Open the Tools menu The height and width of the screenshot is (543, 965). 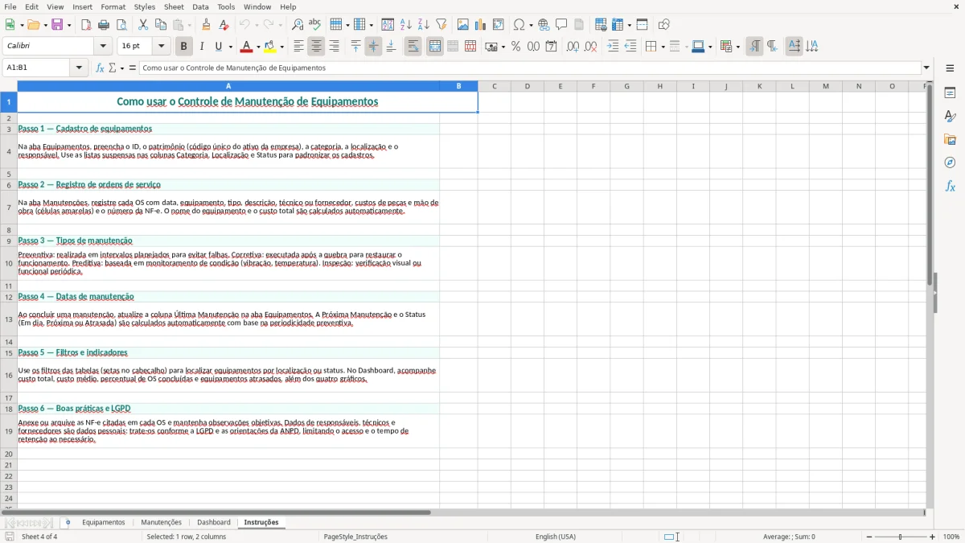pos(227,6)
